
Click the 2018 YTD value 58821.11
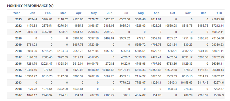tap(218, 51)
